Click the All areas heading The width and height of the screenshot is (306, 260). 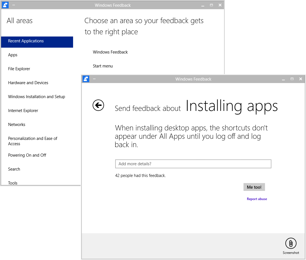20,21
